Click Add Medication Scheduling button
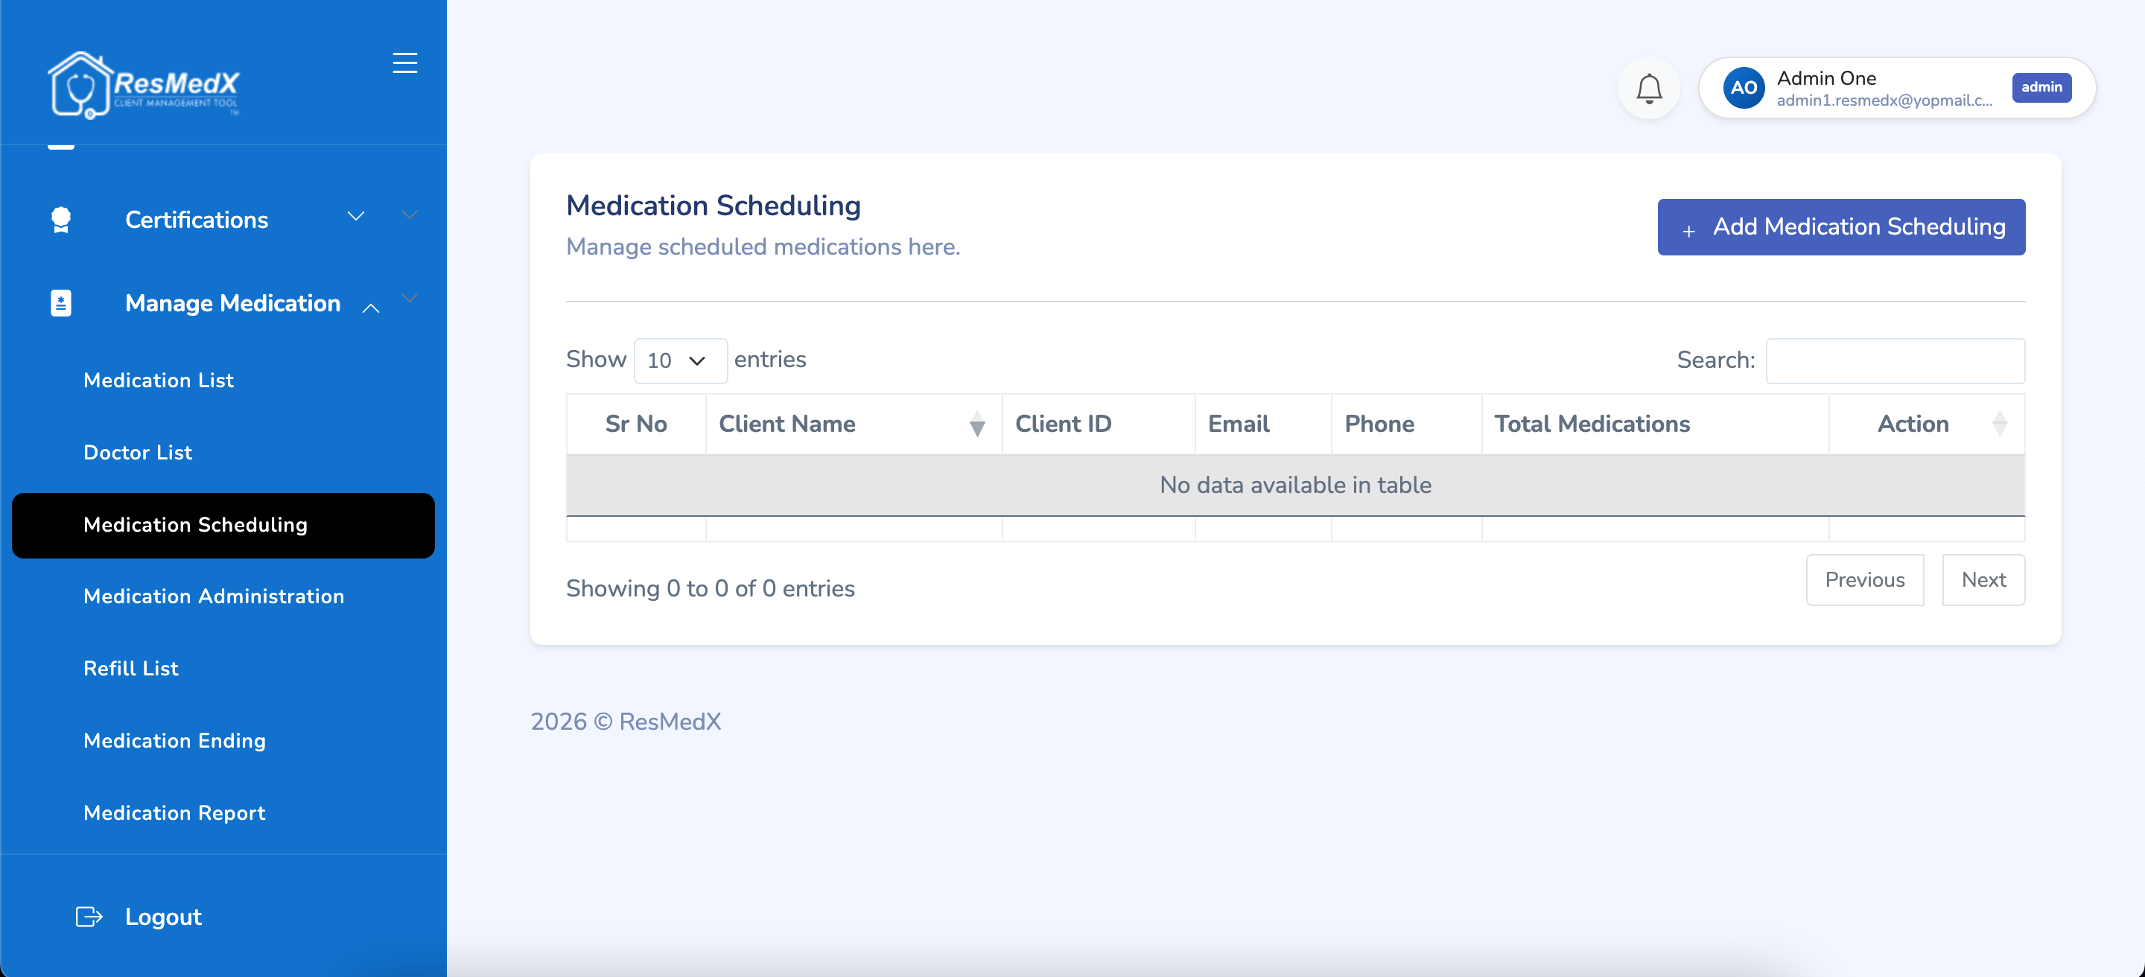This screenshot has height=977, width=2145. (1841, 227)
